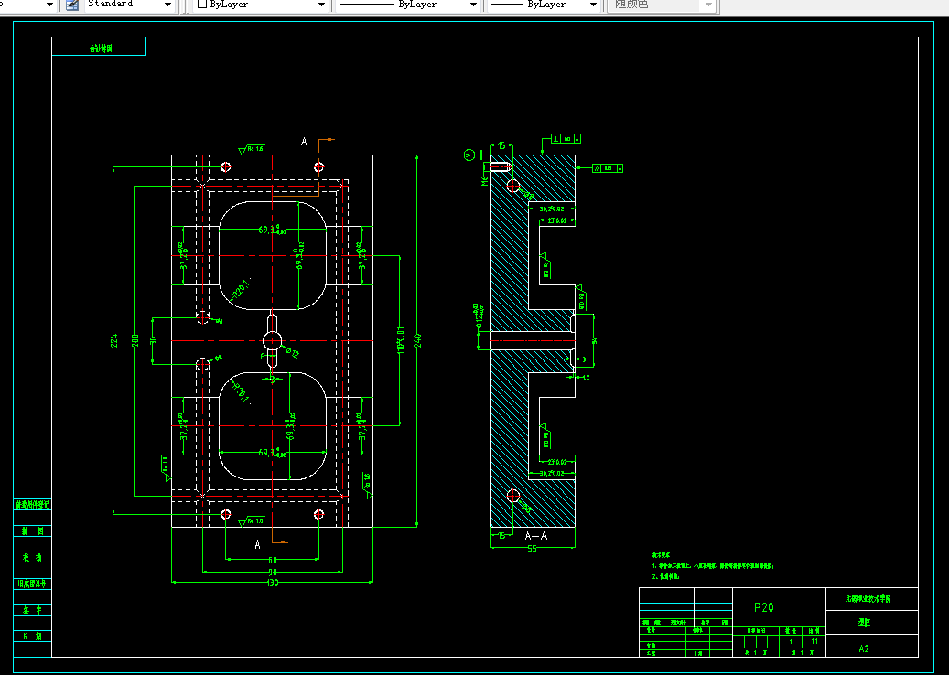Viewport: 949px width, 675px height.
Task: Select the 55 width dimension in section view
Action: pos(532,549)
